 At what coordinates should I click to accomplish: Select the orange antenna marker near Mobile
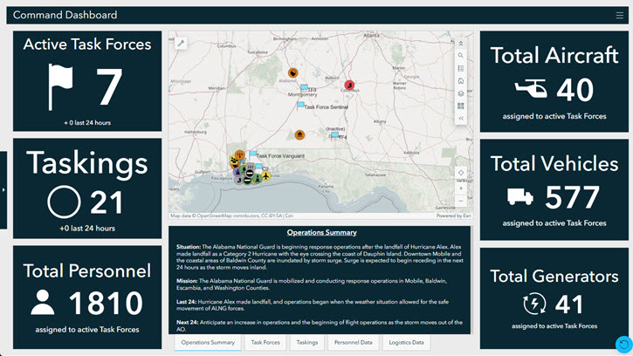[x=240, y=154]
